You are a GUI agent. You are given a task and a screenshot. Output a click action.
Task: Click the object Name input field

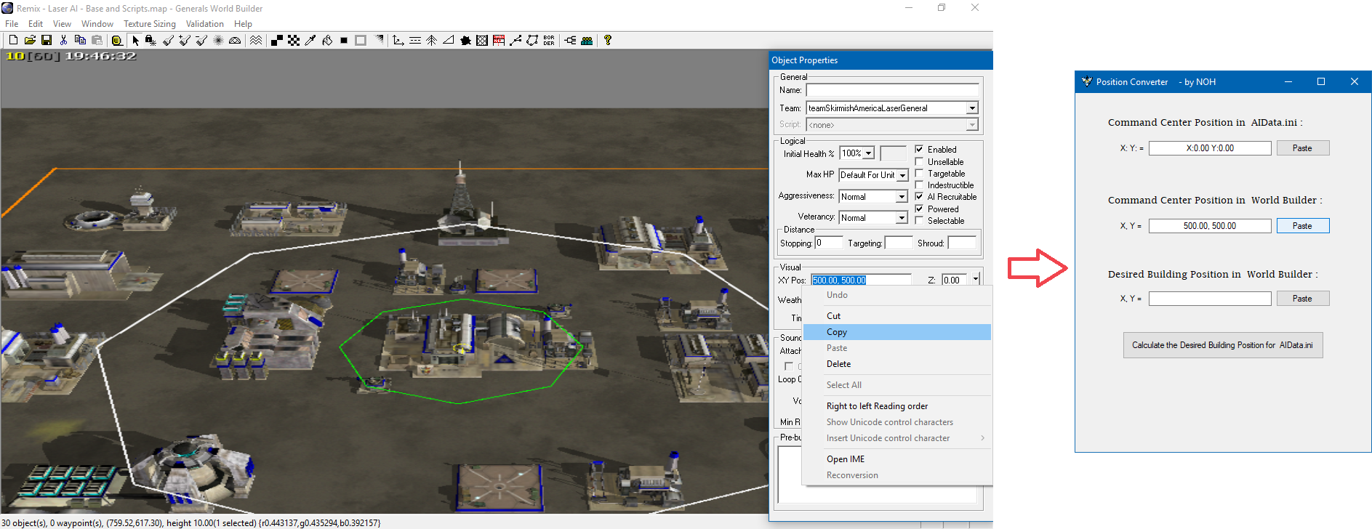[x=892, y=90]
